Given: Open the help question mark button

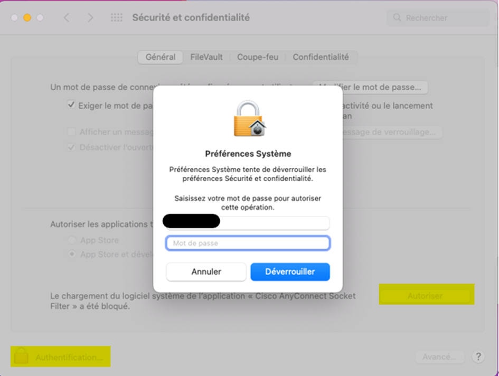Looking at the screenshot, I should (478, 356).
